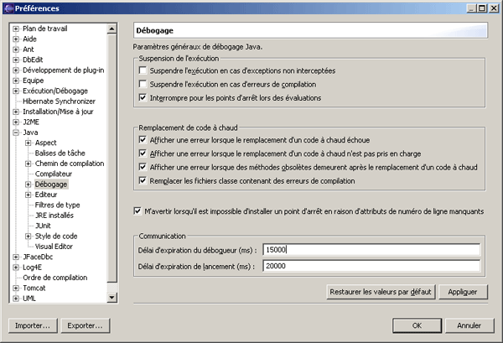The width and height of the screenshot is (503, 343).
Task: Select JRE installés preference page
Action: 54,216
